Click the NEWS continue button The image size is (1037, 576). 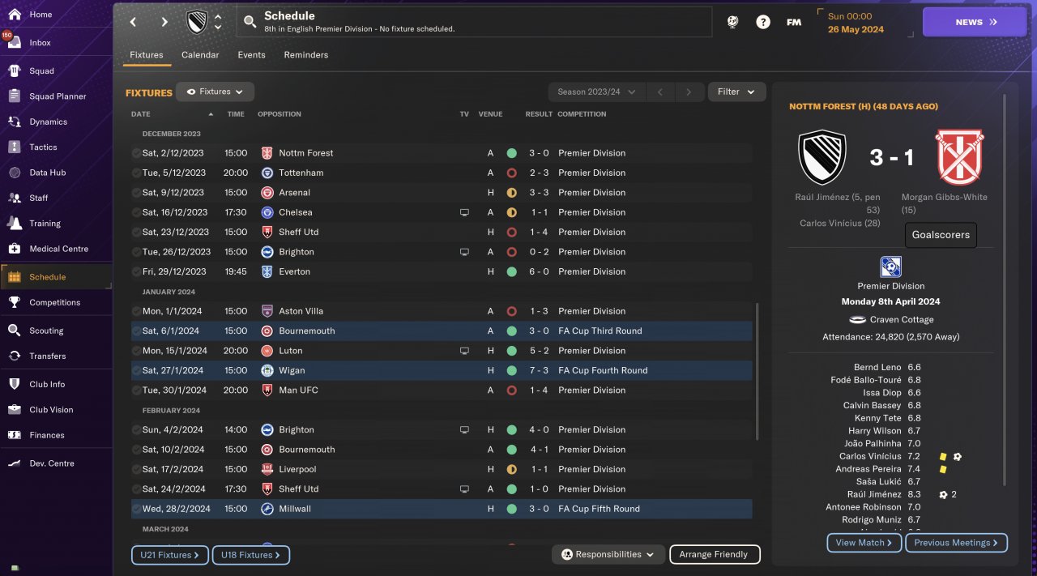975,22
